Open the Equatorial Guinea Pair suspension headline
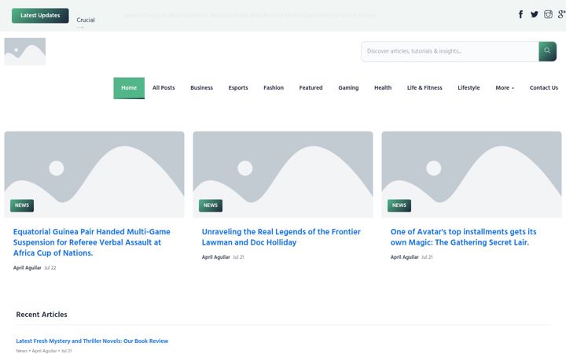The image size is (566, 354). 92,242
